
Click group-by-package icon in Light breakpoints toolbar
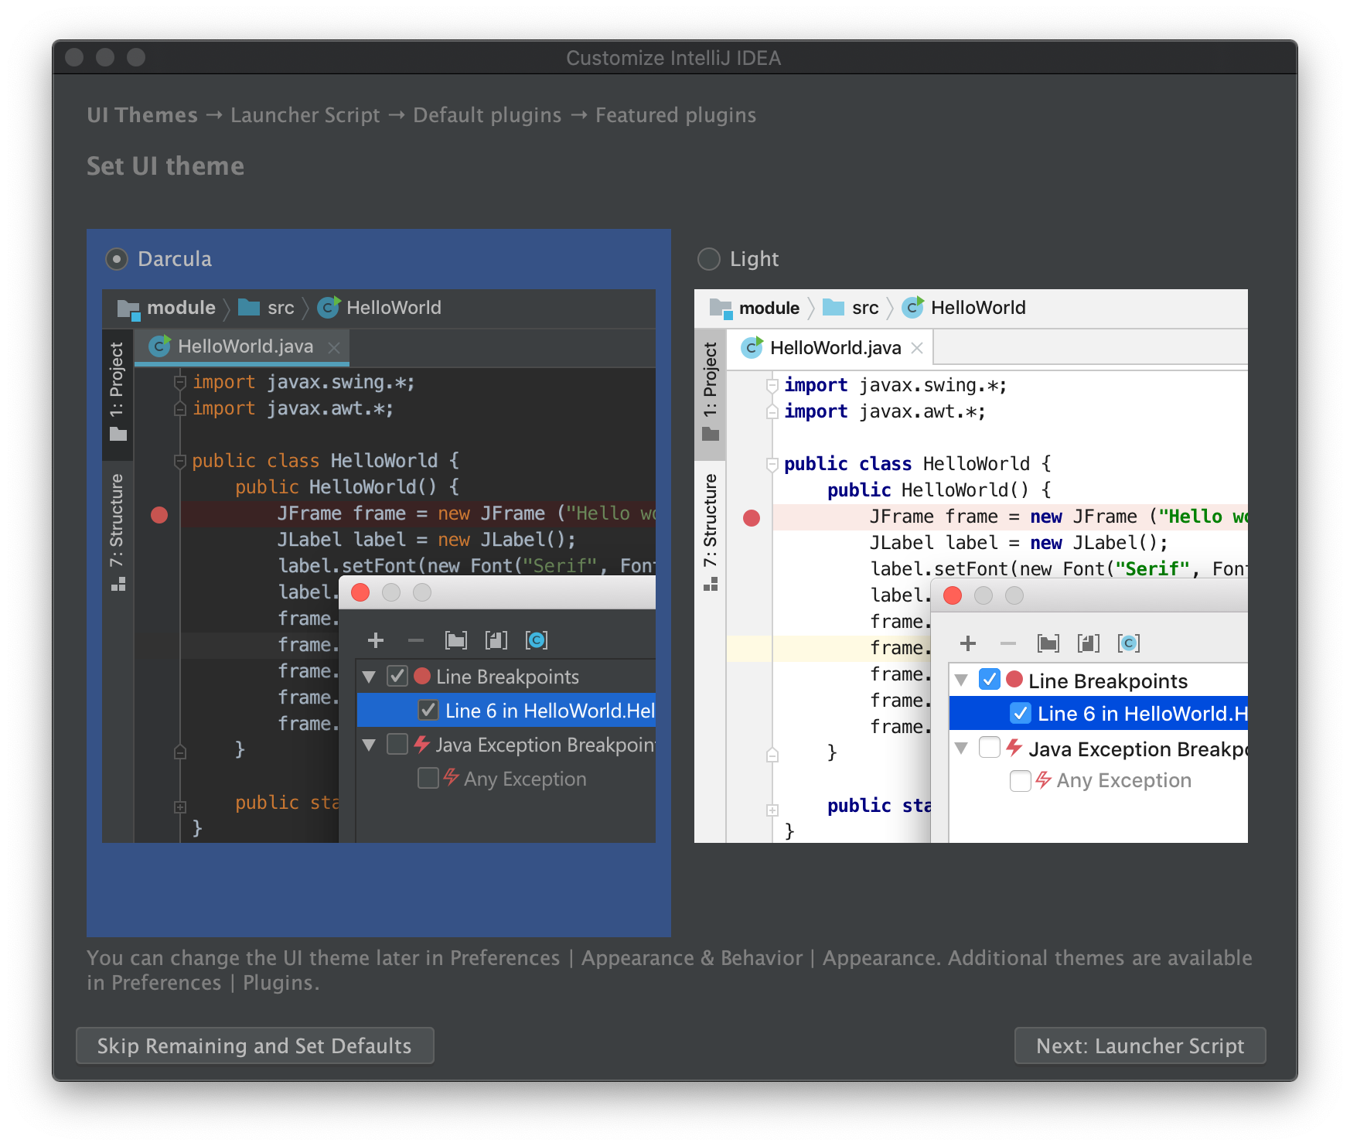tap(1048, 643)
